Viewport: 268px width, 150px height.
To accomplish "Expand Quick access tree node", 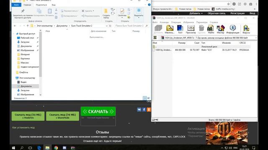I will pyautogui.click(x=14, y=34).
